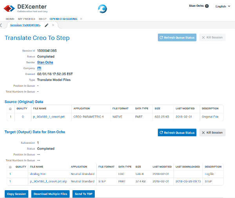Click the top Refresh Queue Status button
Image resolution: width=235 pixels, height=198 pixels.
(177, 37)
